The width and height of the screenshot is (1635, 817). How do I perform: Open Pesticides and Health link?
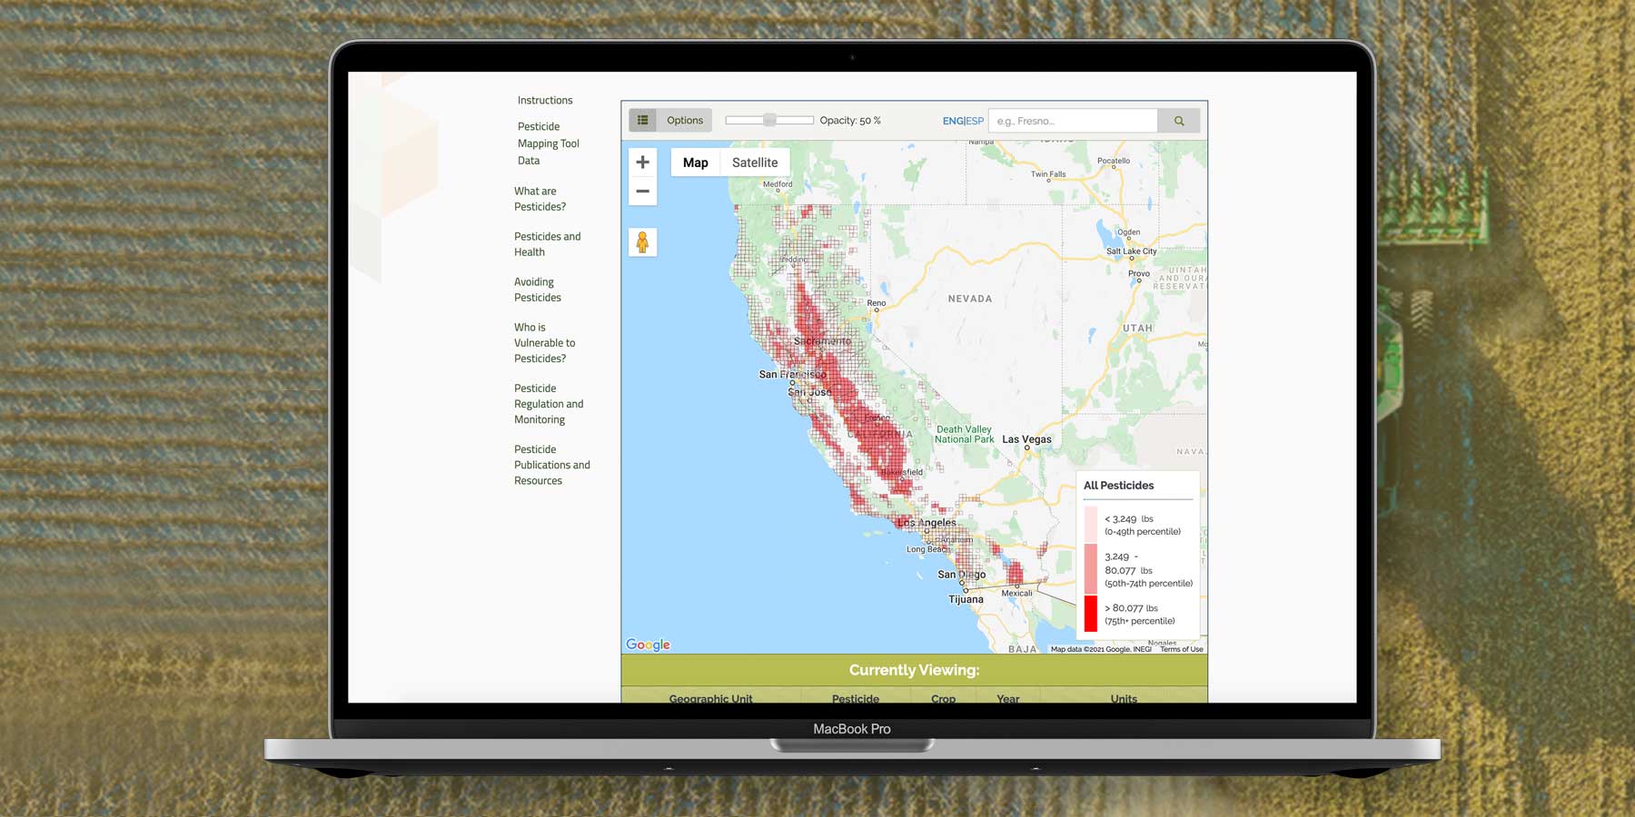pos(547,244)
